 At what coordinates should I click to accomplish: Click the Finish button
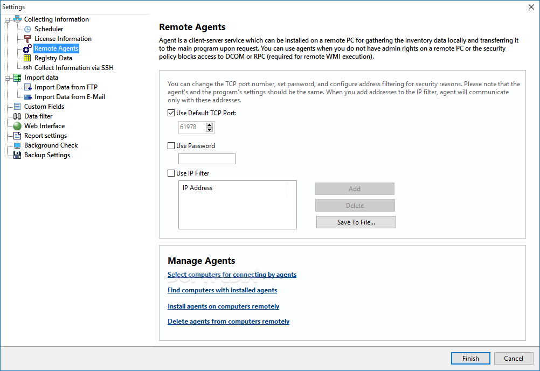click(470, 358)
